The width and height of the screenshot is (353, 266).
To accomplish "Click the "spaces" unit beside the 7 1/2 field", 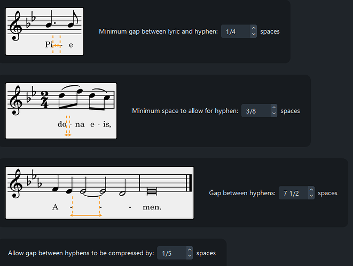I will pyautogui.click(x=327, y=193).
